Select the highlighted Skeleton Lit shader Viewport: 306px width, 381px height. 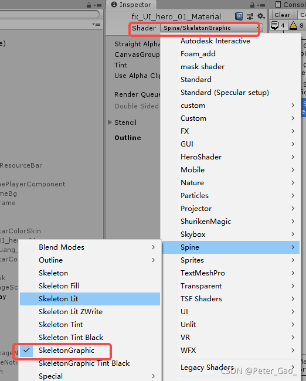pyautogui.click(x=90, y=299)
